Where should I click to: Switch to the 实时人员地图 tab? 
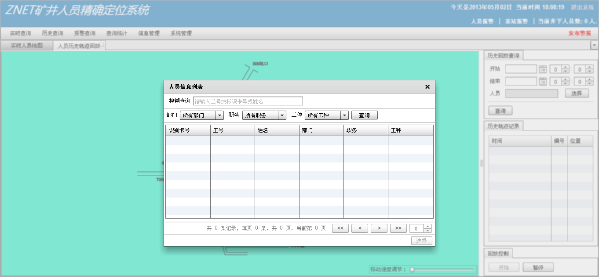click(27, 46)
